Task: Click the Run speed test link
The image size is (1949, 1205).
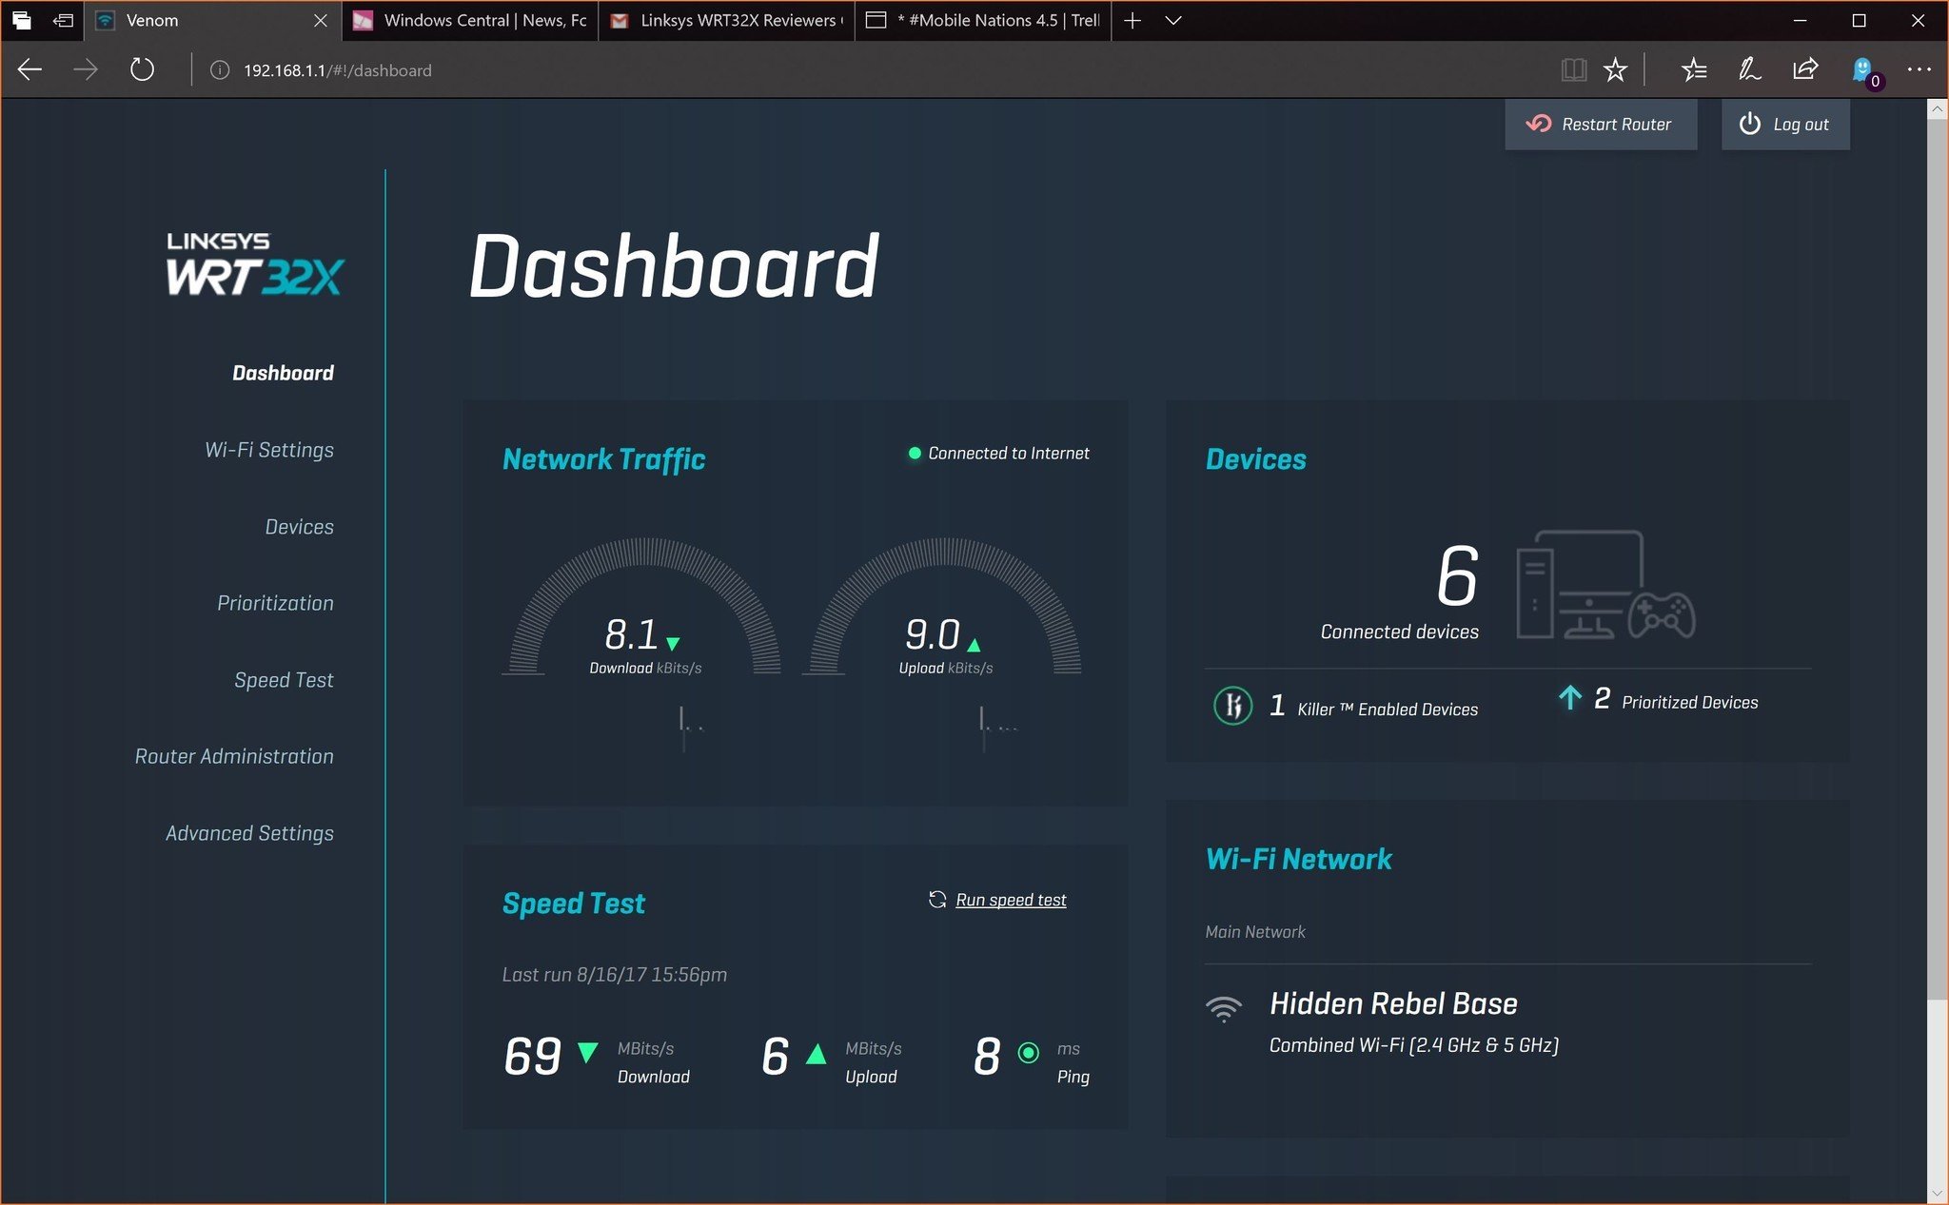Action: 1010,900
